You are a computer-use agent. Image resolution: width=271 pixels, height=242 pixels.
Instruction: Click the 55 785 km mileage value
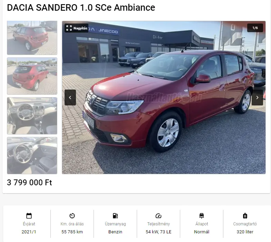(x=72, y=232)
